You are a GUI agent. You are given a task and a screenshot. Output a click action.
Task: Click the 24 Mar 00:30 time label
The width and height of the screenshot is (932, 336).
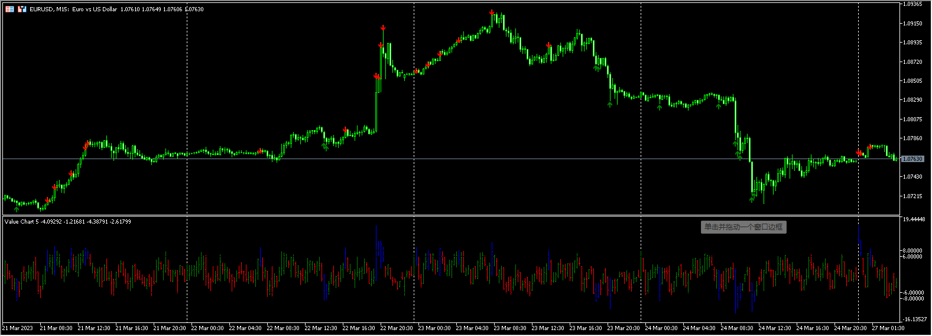661,328
